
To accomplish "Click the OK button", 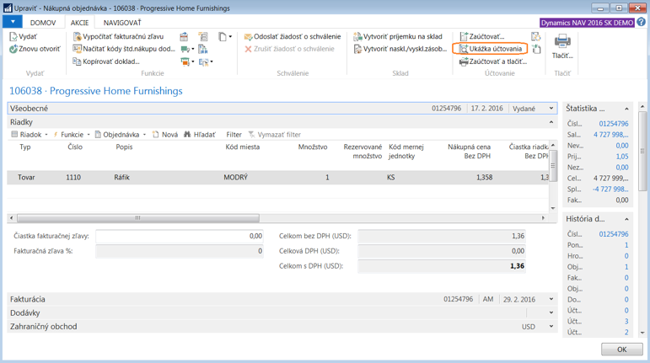I will (622, 350).
